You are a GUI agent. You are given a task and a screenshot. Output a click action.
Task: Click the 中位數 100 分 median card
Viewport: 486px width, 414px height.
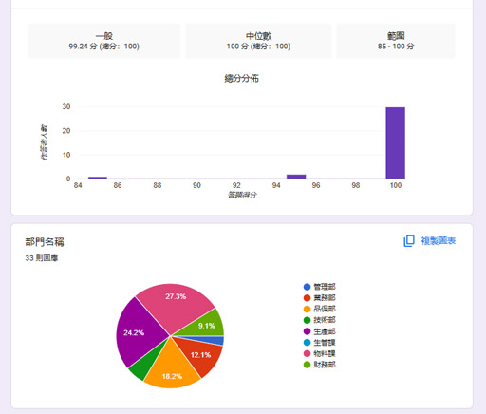coord(258,41)
